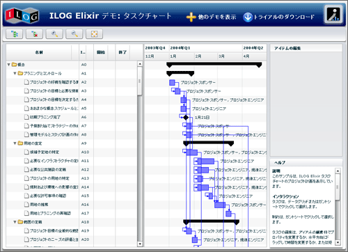Select the black summary bar in row A1
The image size is (348, 252).
tap(180, 73)
